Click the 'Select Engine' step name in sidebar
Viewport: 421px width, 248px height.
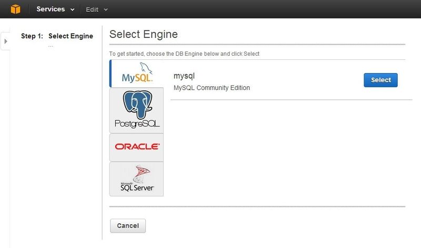[x=71, y=36]
